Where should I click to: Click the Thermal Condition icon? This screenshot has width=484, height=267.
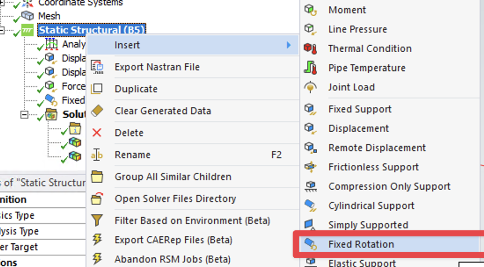tap(311, 48)
